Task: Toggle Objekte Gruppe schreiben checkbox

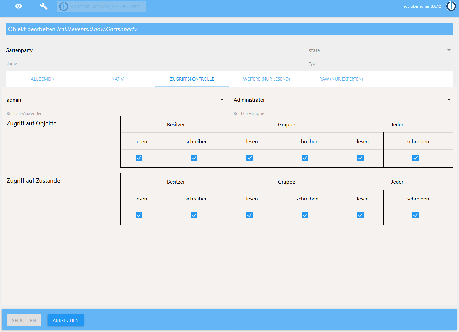Action: 305,158
